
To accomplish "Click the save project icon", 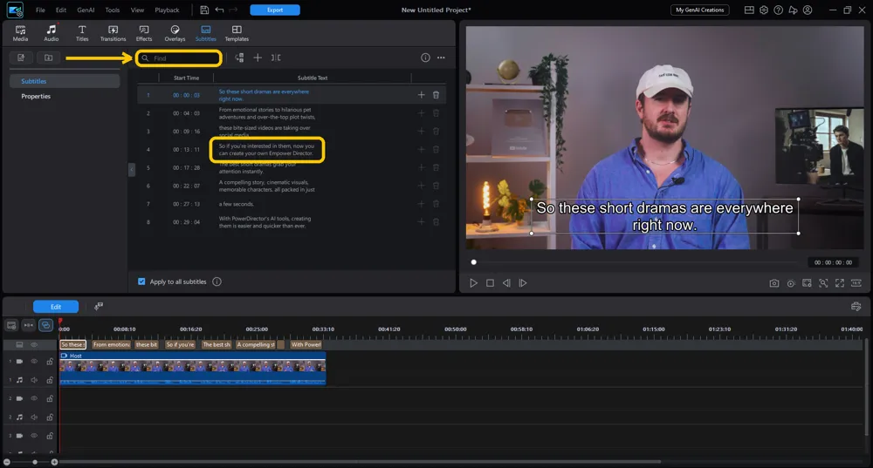I will tap(204, 10).
